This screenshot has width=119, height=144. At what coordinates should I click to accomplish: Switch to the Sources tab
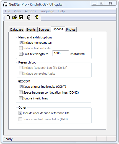click(x=44, y=30)
